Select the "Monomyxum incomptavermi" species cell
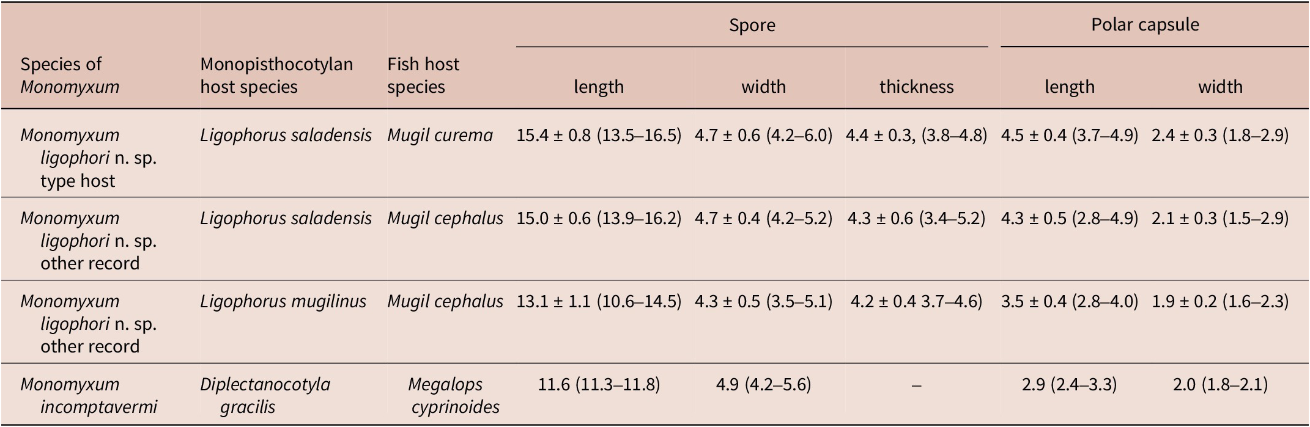 coord(89,395)
